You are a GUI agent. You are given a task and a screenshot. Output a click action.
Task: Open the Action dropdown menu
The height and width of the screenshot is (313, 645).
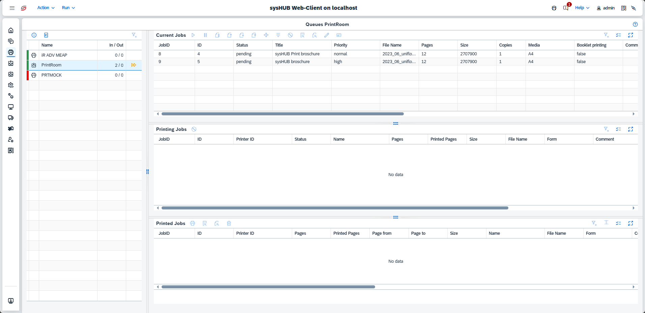[46, 8]
